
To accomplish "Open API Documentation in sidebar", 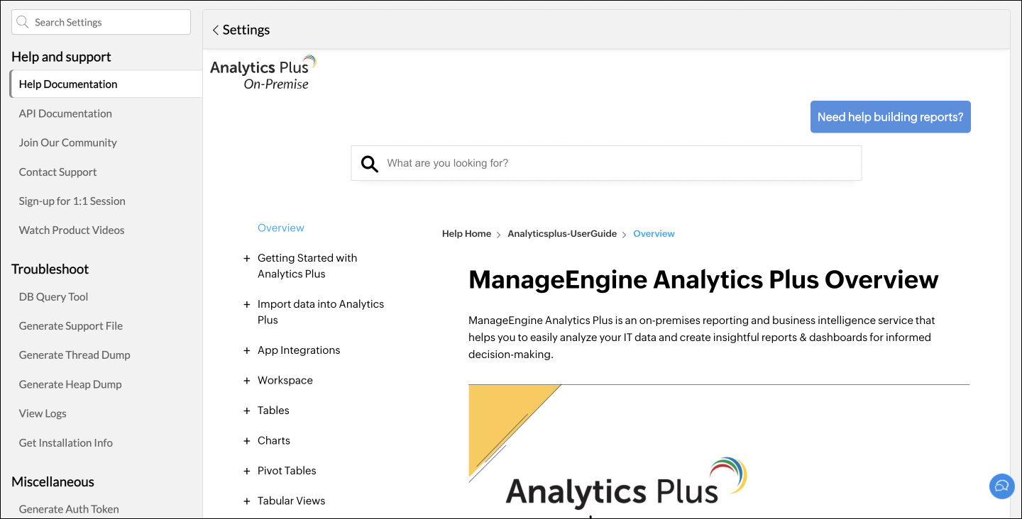I will [x=65, y=113].
